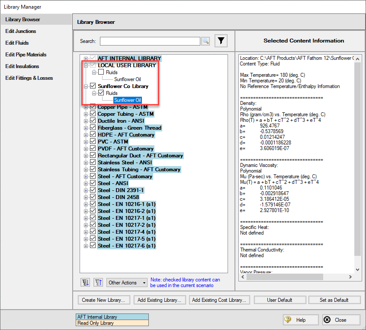Click the Help lightbulb icon
The height and width of the screenshot is (330, 366).
[288, 320]
